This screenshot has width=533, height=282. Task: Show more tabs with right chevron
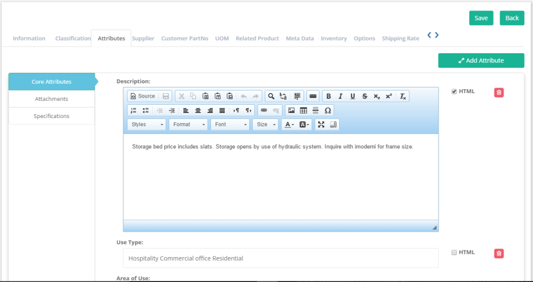point(437,35)
